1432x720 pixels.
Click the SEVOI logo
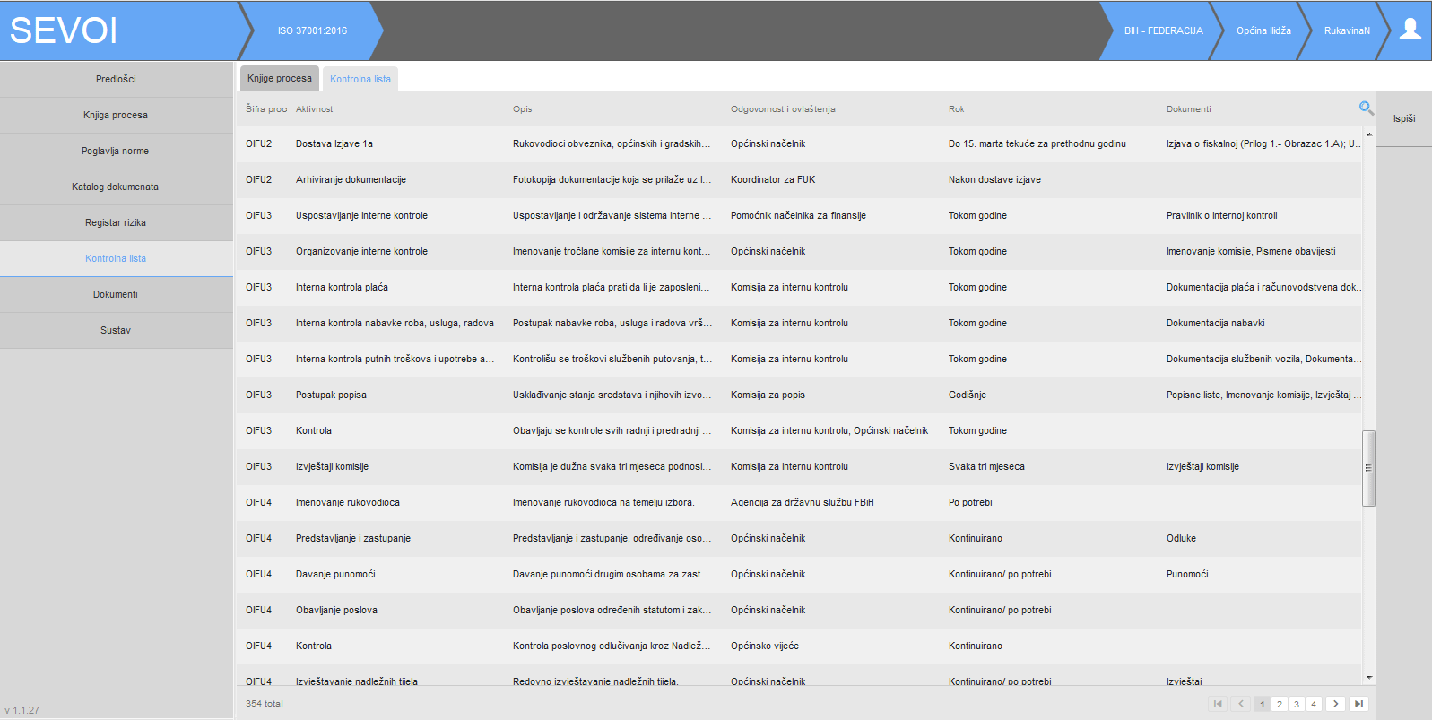(64, 30)
